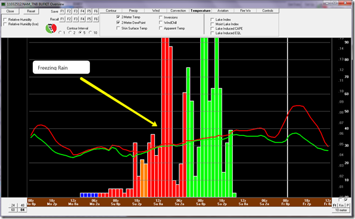355x219 pixels.
Task: Toggle the checked checkbox above P
Action: pyautogui.click(x=345, y=200)
